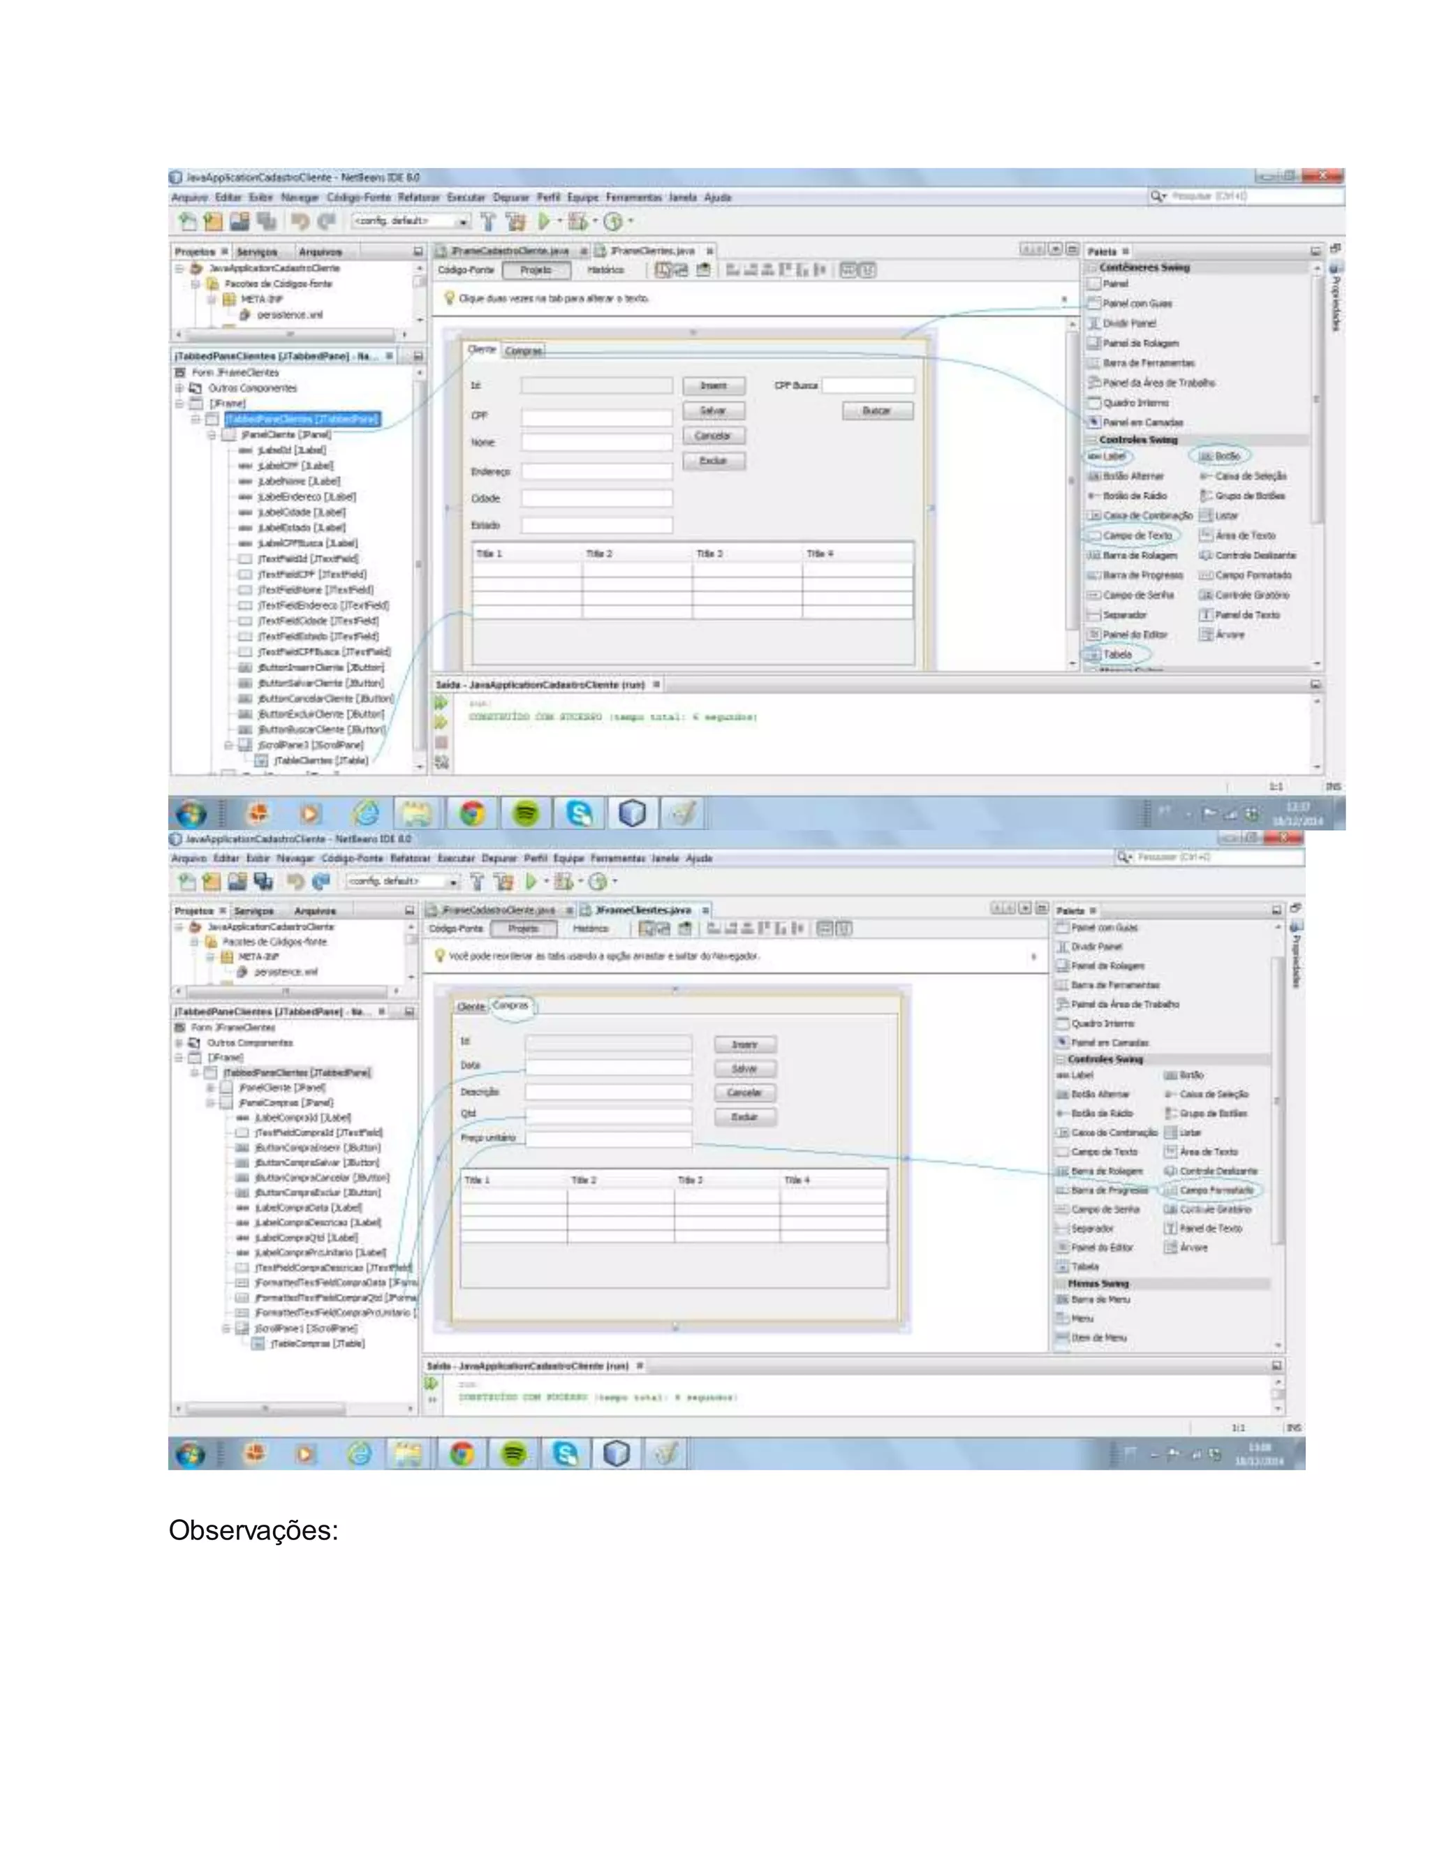Image resolution: width=1430 pixels, height=1850 pixels.
Task: Pick plain Painel container under Contêineres Swing
Action: (x=1115, y=283)
